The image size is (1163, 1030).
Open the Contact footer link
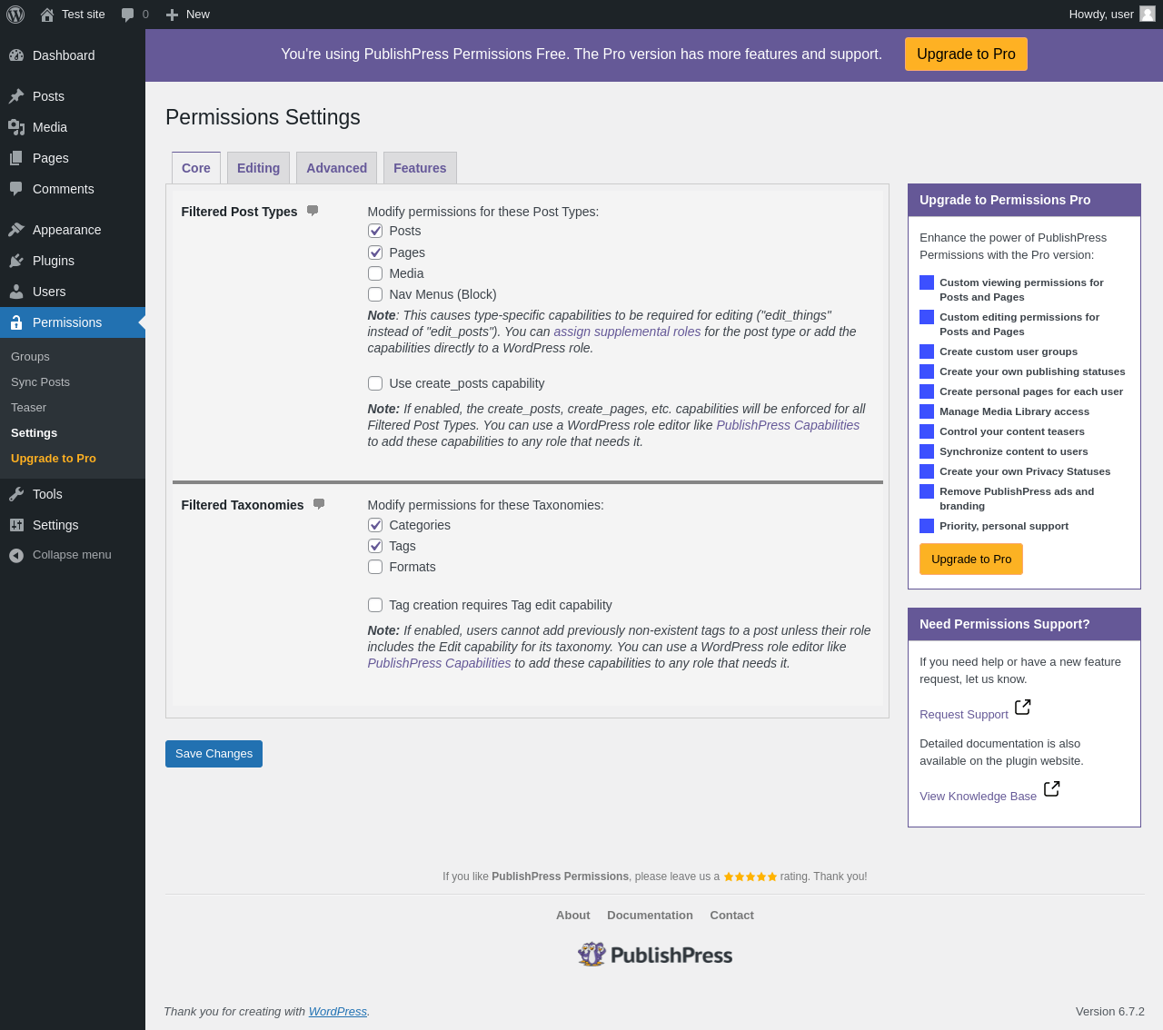731,916
